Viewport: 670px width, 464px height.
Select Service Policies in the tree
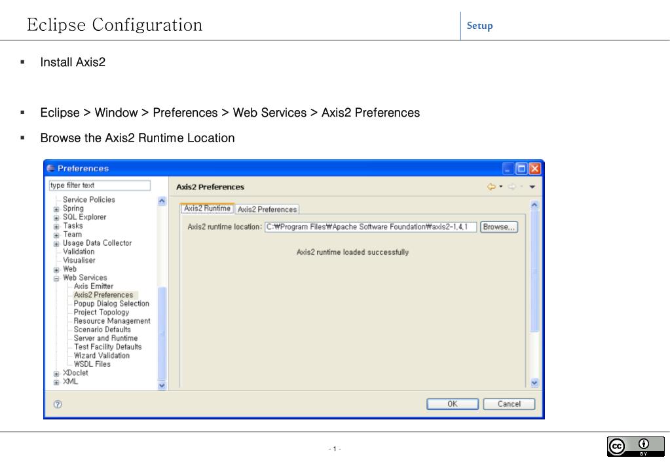pos(89,199)
